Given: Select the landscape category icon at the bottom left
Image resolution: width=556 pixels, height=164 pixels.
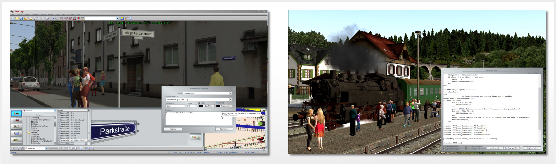Looking at the screenshot, I should (x=16, y=140).
